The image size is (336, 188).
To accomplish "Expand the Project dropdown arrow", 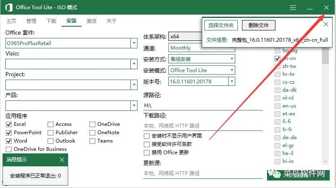I will coord(134,85).
